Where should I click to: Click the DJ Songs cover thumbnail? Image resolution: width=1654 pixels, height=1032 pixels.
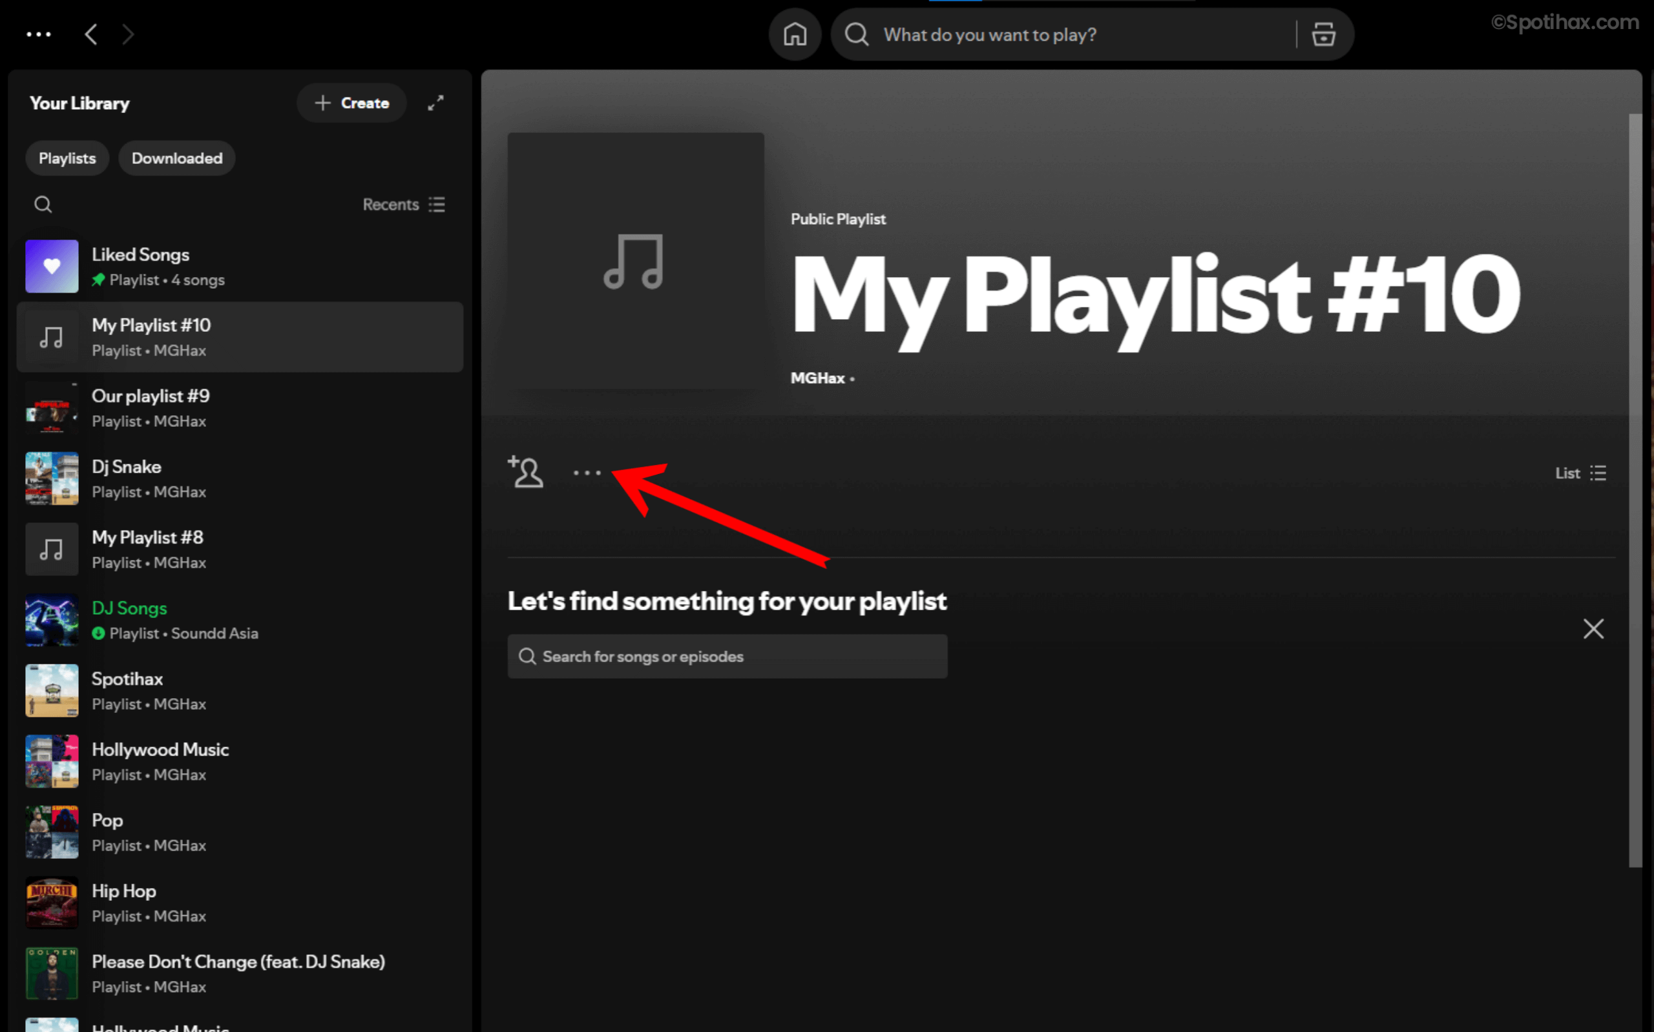point(52,620)
